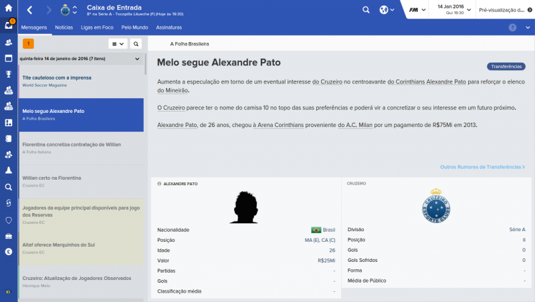535x302 pixels.
Task: Expand the world globe dropdown
Action: click(x=387, y=10)
